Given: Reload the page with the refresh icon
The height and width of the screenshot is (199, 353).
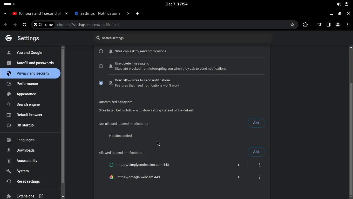Looking at the screenshot, I should (x=24, y=25).
